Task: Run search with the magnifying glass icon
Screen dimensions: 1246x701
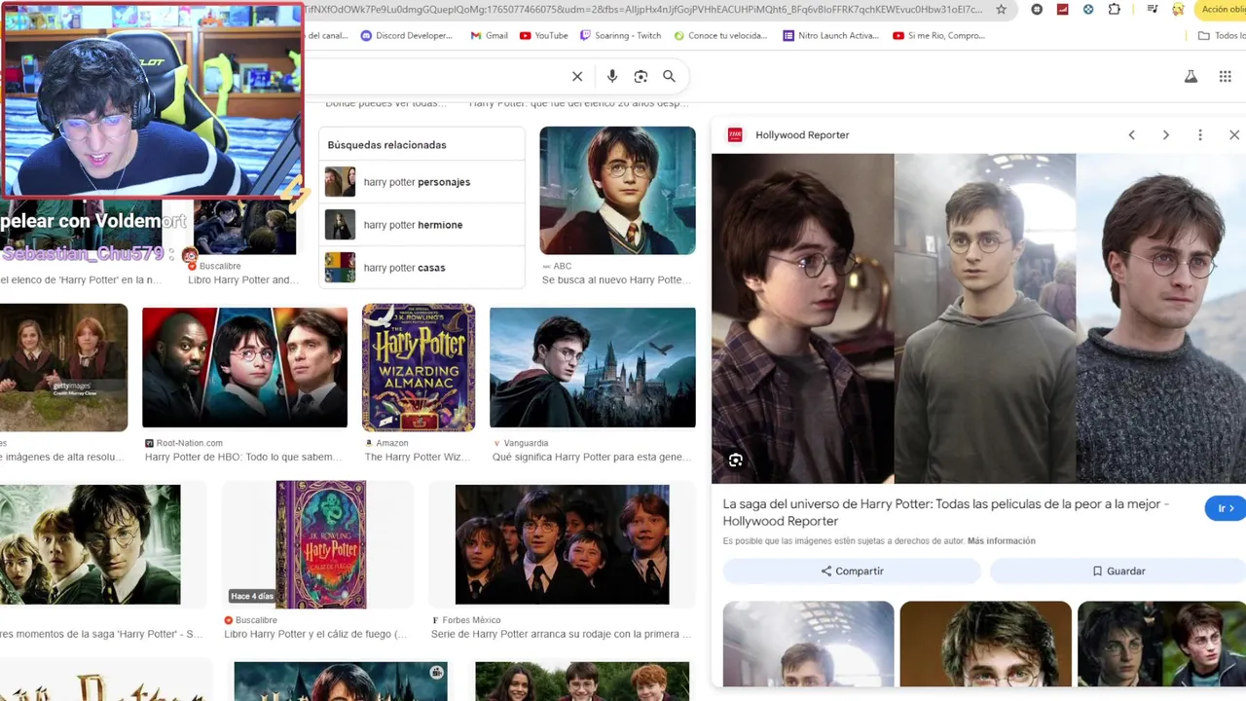Action: (669, 76)
